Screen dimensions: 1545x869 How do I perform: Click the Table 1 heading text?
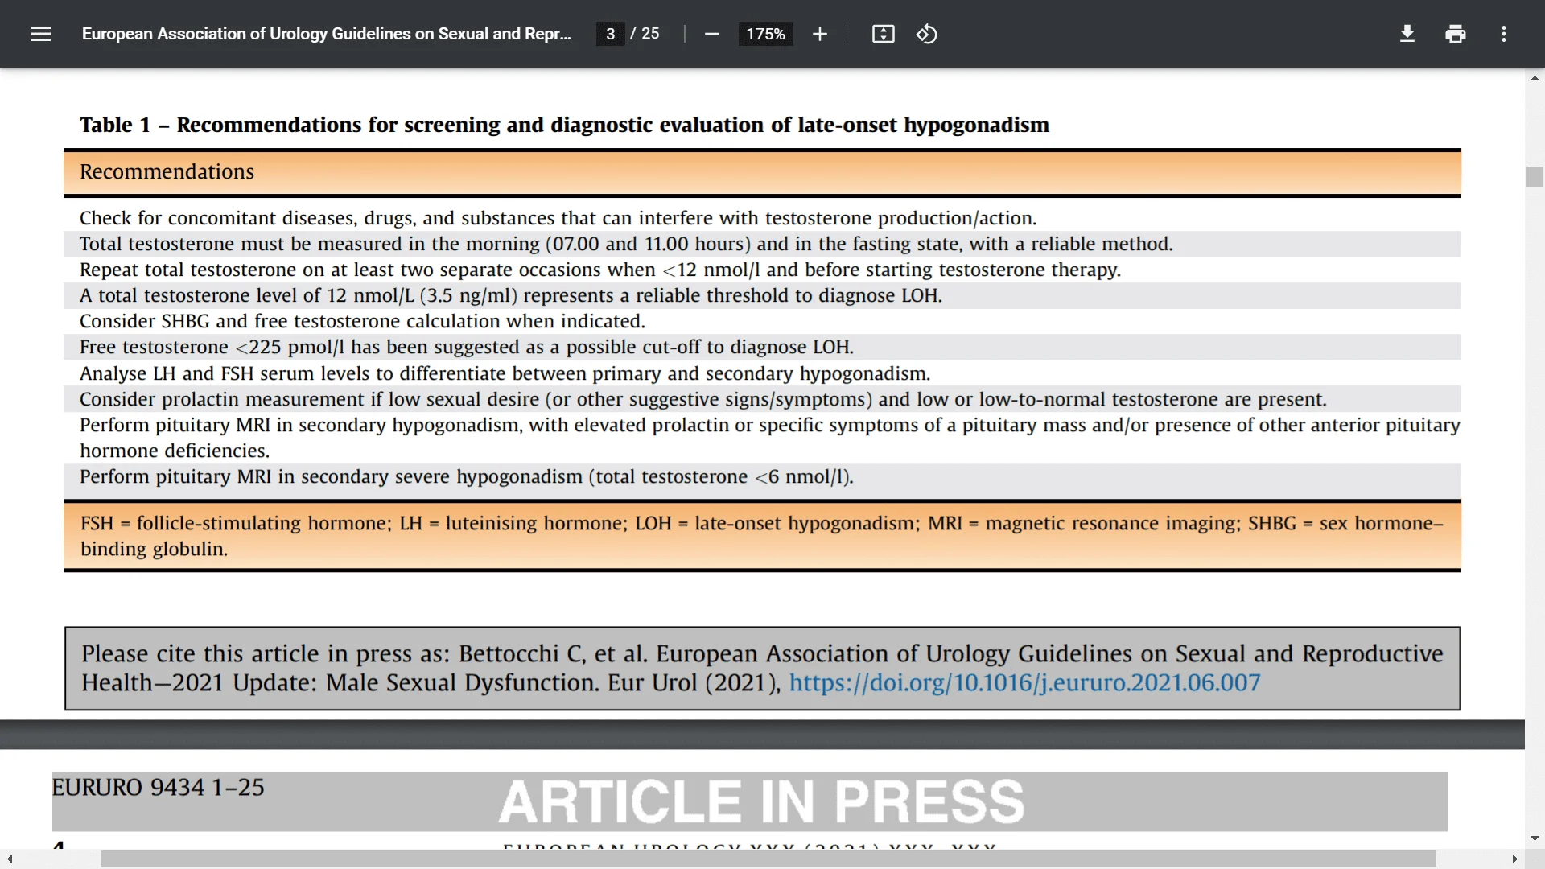coord(564,125)
